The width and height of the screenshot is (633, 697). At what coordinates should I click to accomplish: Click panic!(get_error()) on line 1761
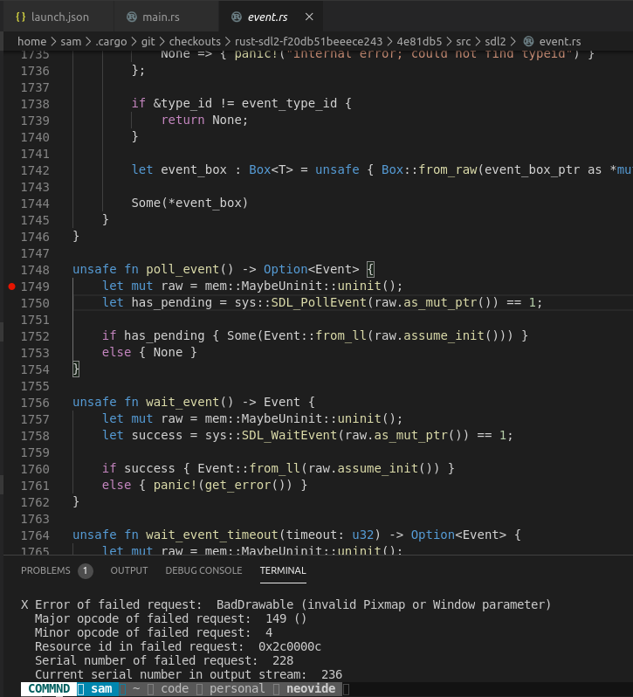pyautogui.click(x=223, y=485)
